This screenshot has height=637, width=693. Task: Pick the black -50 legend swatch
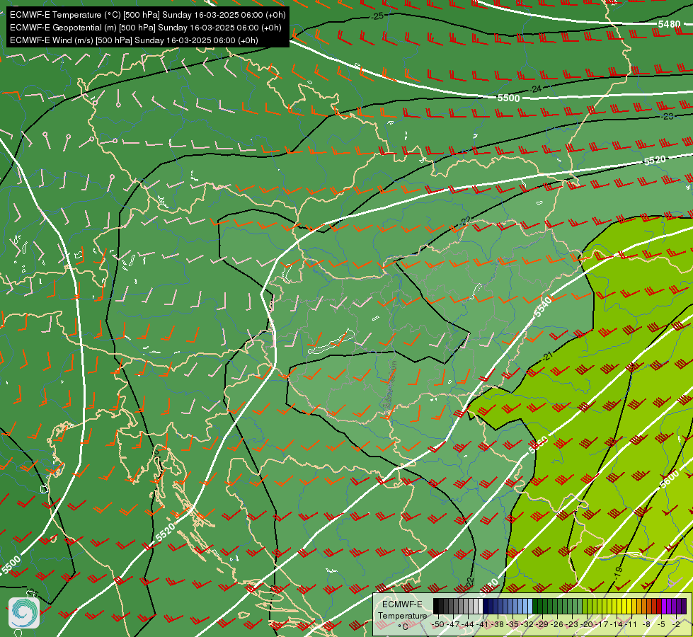click(x=436, y=606)
